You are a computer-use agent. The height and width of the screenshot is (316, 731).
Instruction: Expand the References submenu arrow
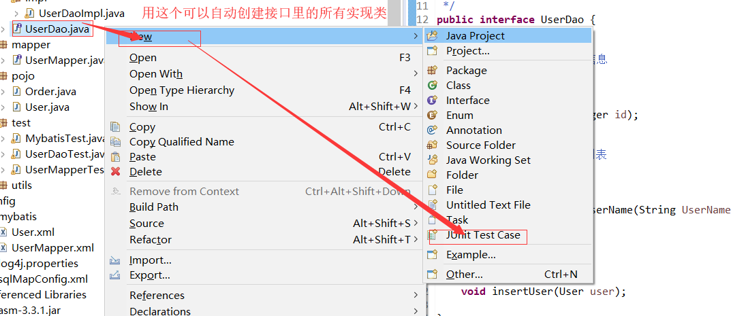click(415, 295)
